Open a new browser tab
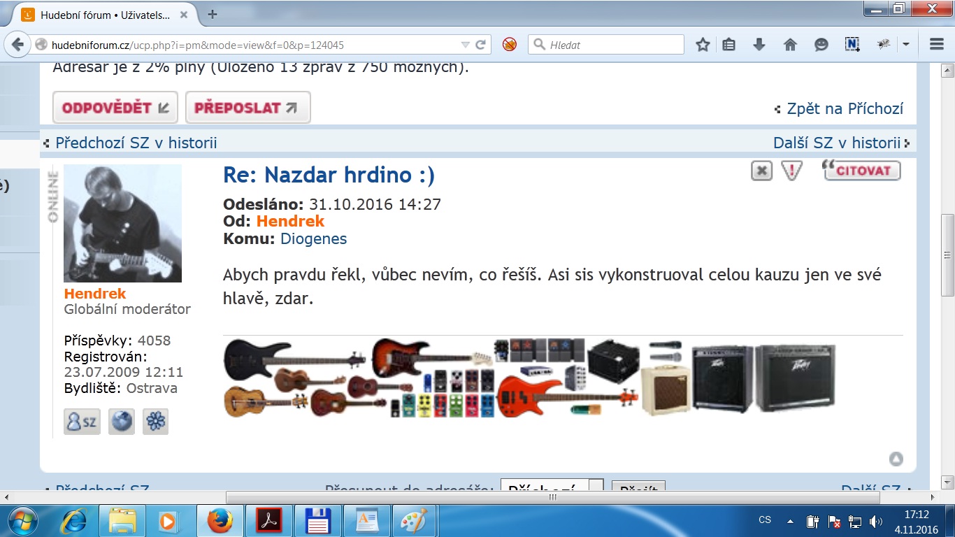Screen dimensions: 955x537 pyautogui.click(x=213, y=14)
